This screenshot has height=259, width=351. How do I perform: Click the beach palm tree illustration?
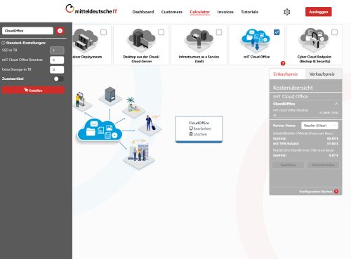click(133, 107)
